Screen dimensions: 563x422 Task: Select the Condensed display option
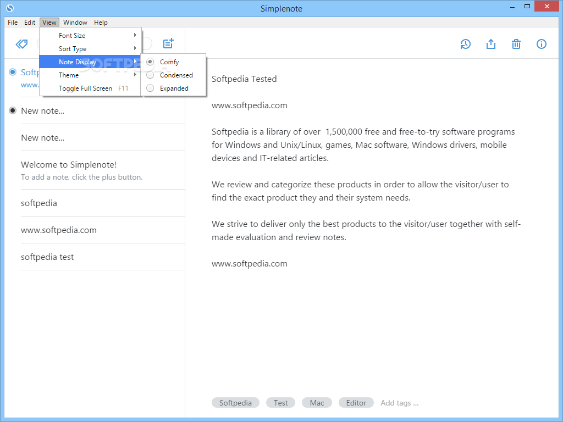tap(173, 75)
